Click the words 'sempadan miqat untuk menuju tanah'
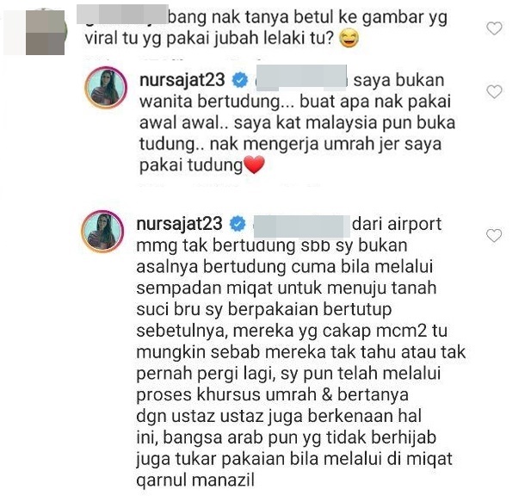Screen dimensions: 531x496 click(x=287, y=288)
